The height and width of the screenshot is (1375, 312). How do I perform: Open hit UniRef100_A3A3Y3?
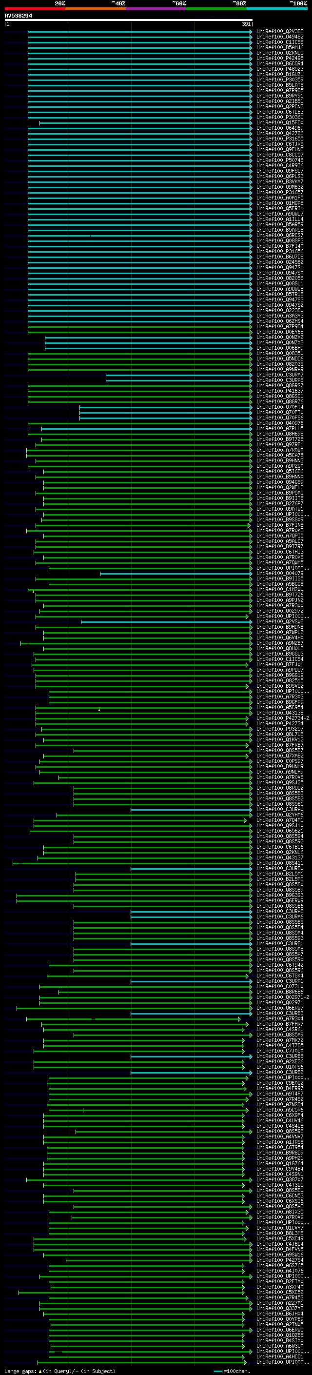click(x=280, y=316)
